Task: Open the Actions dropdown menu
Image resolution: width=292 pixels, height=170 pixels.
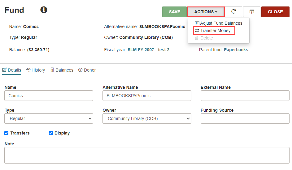Action: coord(206,12)
